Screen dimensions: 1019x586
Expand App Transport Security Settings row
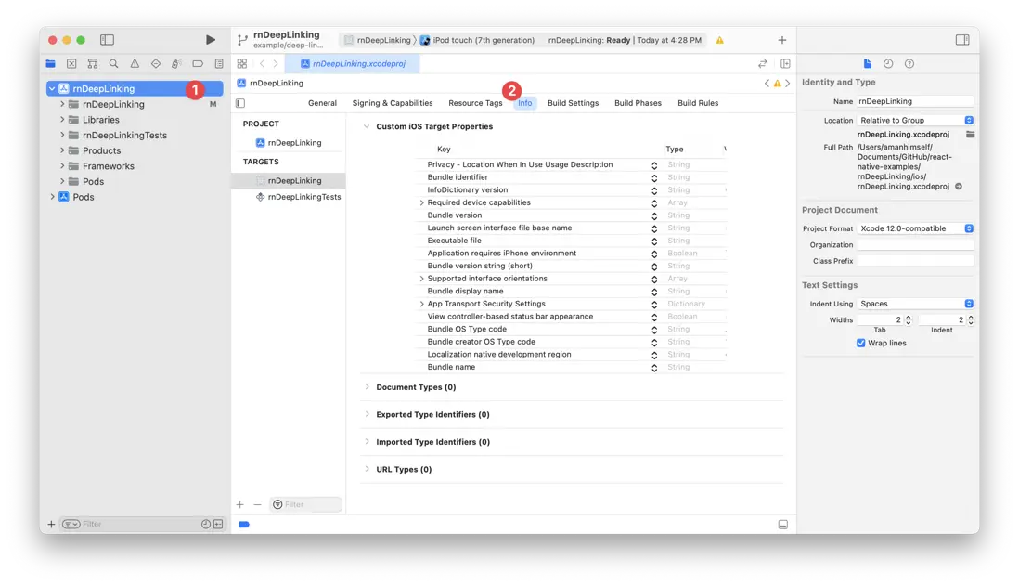point(421,304)
